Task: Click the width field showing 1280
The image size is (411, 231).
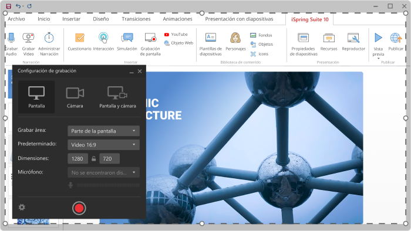Action: [x=78, y=158]
